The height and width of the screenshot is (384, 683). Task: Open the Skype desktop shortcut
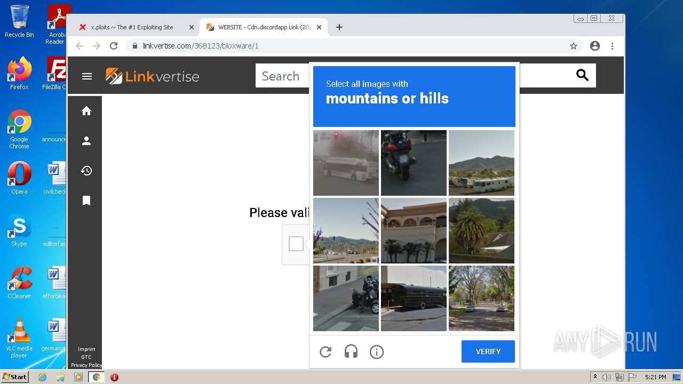pos(19,230)
